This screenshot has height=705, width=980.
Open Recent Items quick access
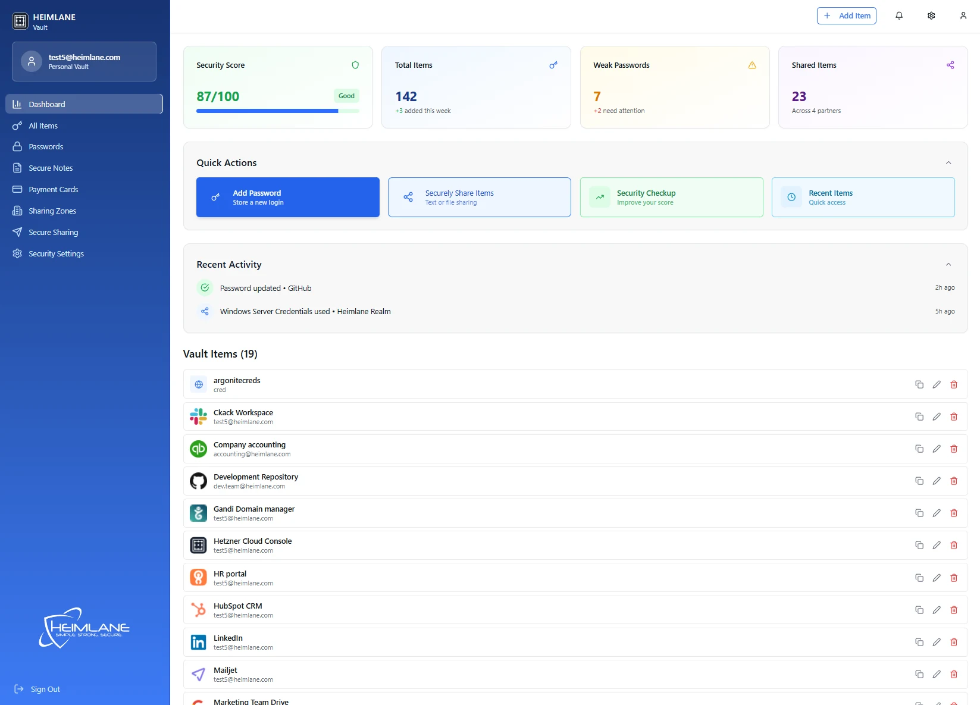(863, 197)
